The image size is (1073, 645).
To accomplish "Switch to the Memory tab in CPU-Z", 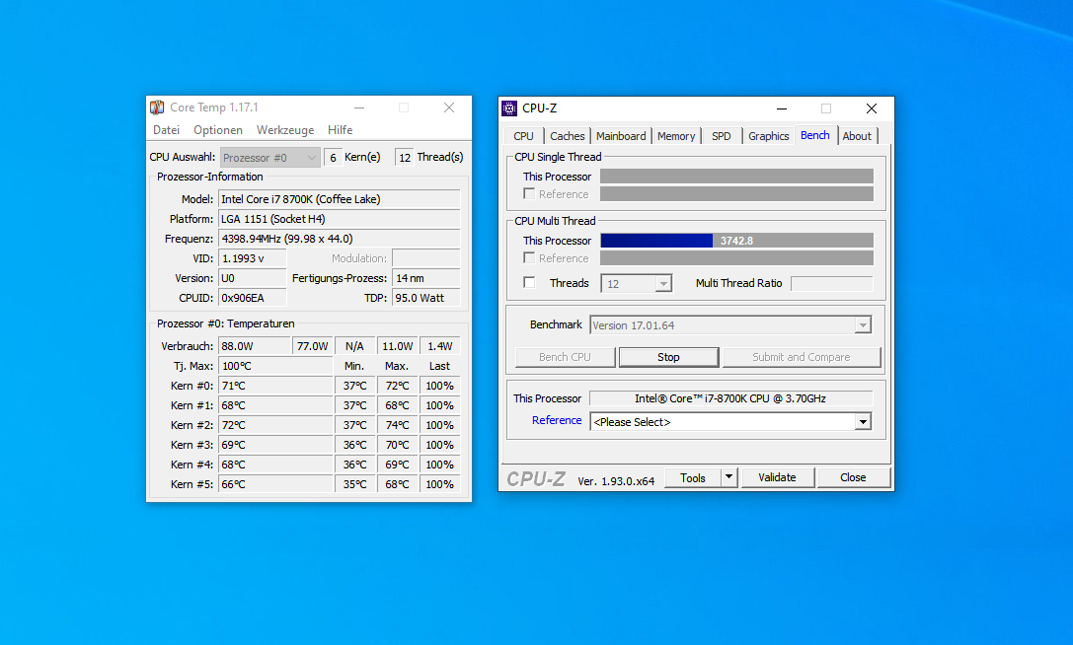I will click(676, 135).
